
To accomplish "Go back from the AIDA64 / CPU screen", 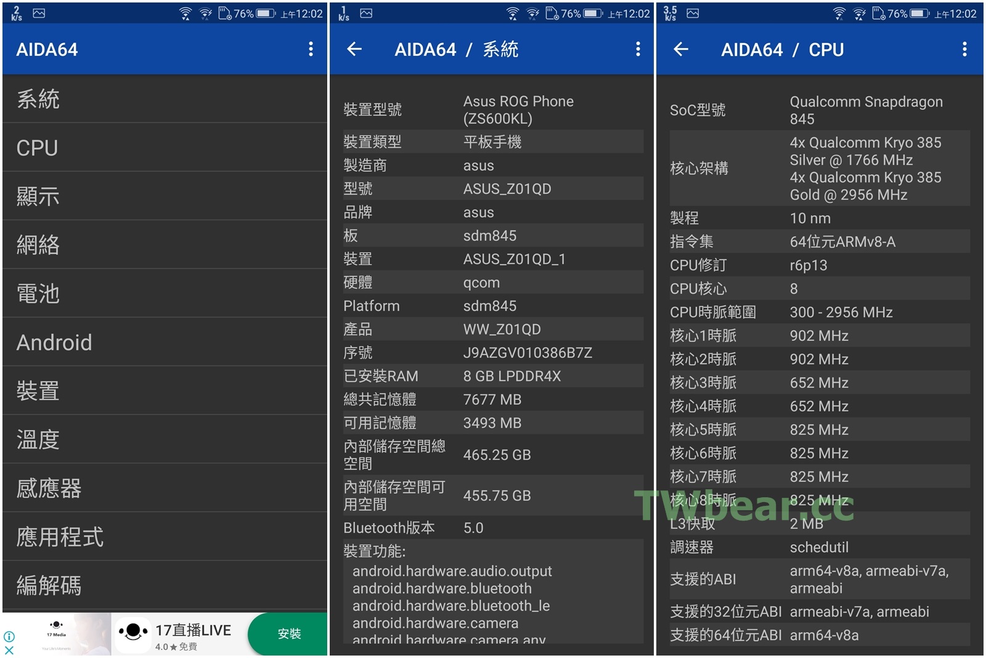I will 681,49.
